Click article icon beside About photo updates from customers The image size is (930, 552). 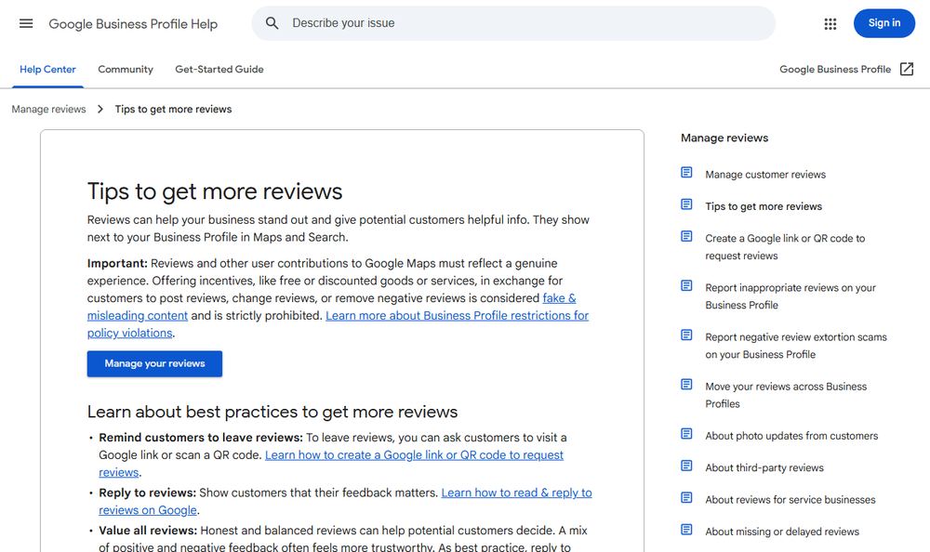click(x=686, y=434)
